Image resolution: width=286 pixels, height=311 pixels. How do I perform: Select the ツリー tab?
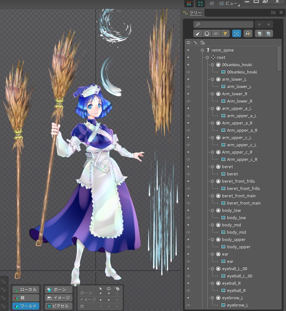point(196,13)
